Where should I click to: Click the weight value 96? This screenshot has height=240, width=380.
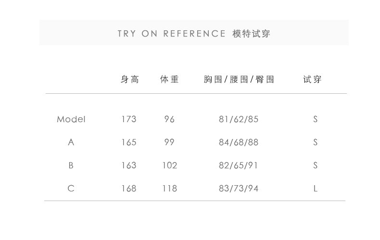(x=169, y=119)
